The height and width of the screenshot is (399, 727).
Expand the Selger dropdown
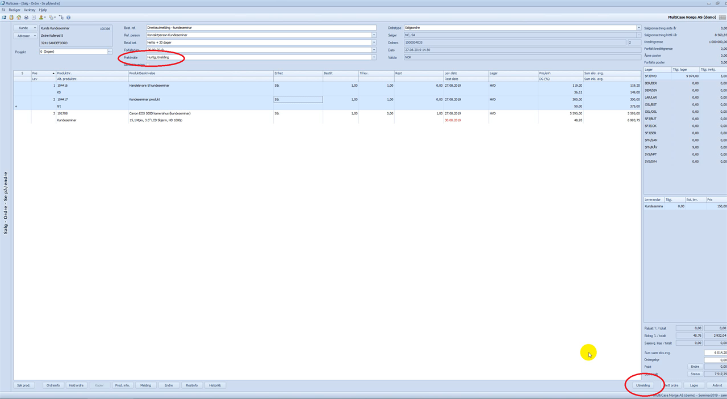coord(638,35)
